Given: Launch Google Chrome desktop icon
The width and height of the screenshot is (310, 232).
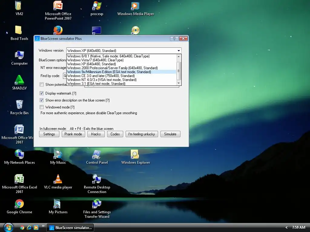Looking at the screenshot, I should point(19,206).
